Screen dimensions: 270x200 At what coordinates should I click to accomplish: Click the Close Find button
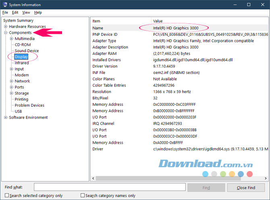click(246, 188)
